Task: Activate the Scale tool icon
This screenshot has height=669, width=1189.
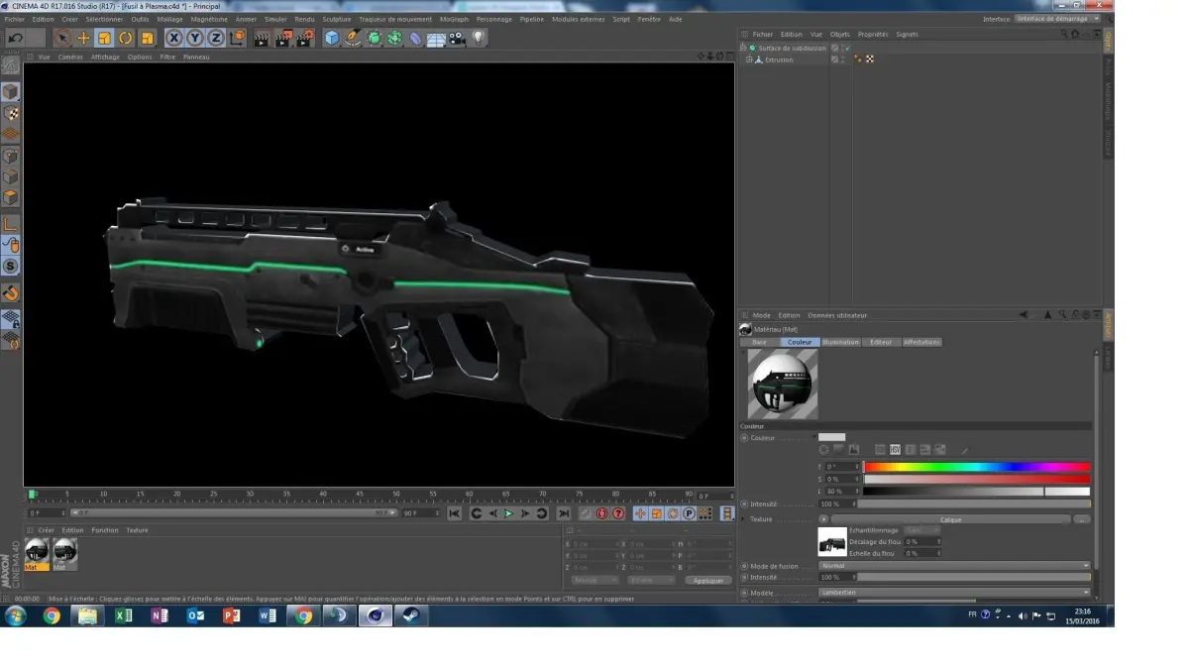Action: [104, 38]
